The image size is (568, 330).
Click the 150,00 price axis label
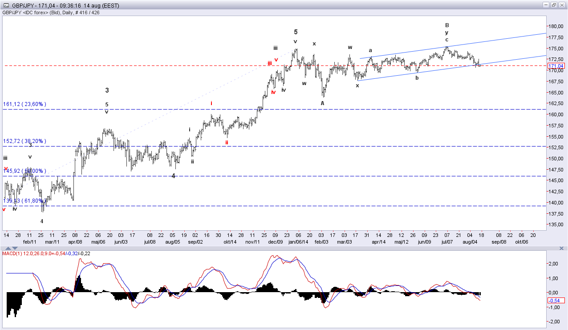coord(556,159)
